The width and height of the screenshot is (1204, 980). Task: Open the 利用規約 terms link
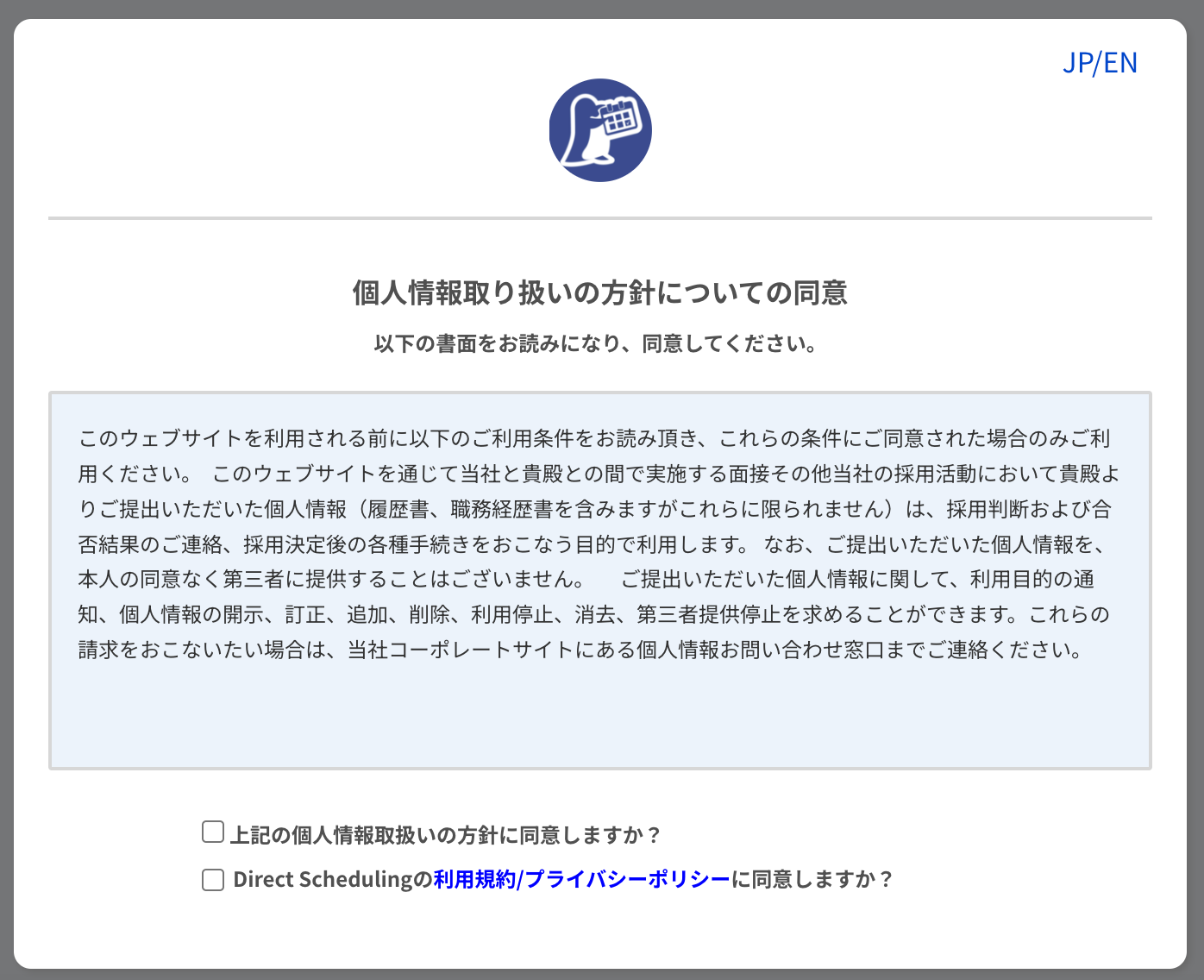click(473, 879)
